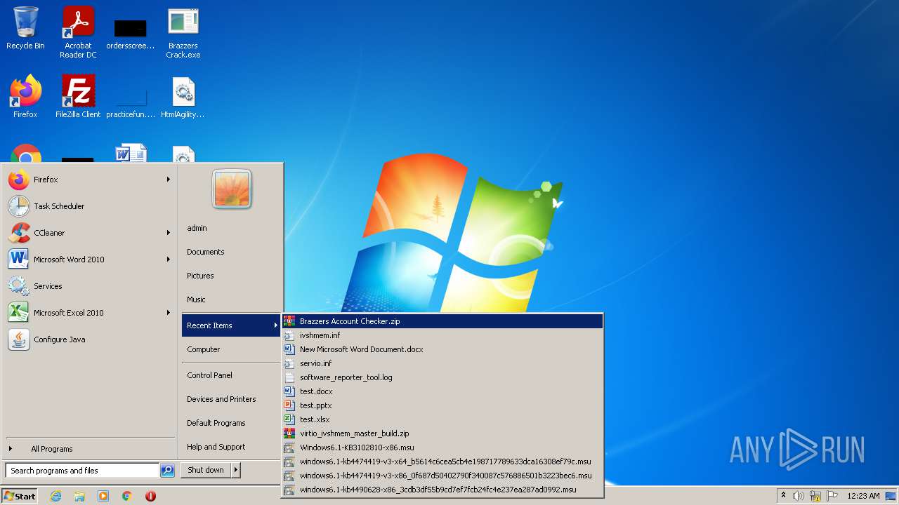Open the HtmlAgility desktop file icon
This screenshot has height=505, width=899.
click(183, 97)
